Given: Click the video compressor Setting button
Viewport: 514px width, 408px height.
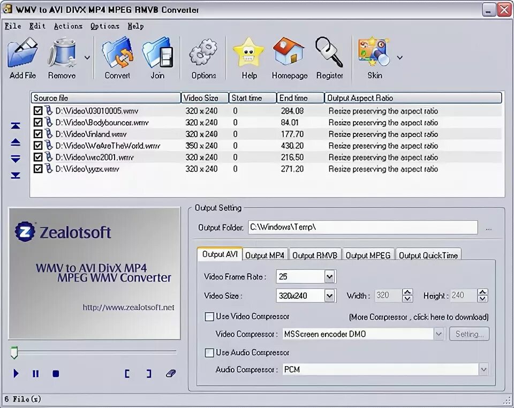Looking at the screenshot, I should 470,334.
